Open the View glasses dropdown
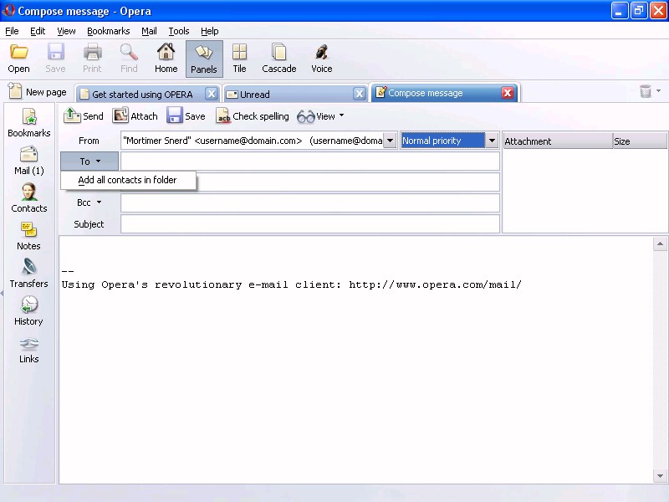Viewport: 669px width, 502px height. [x=320, y=115]
